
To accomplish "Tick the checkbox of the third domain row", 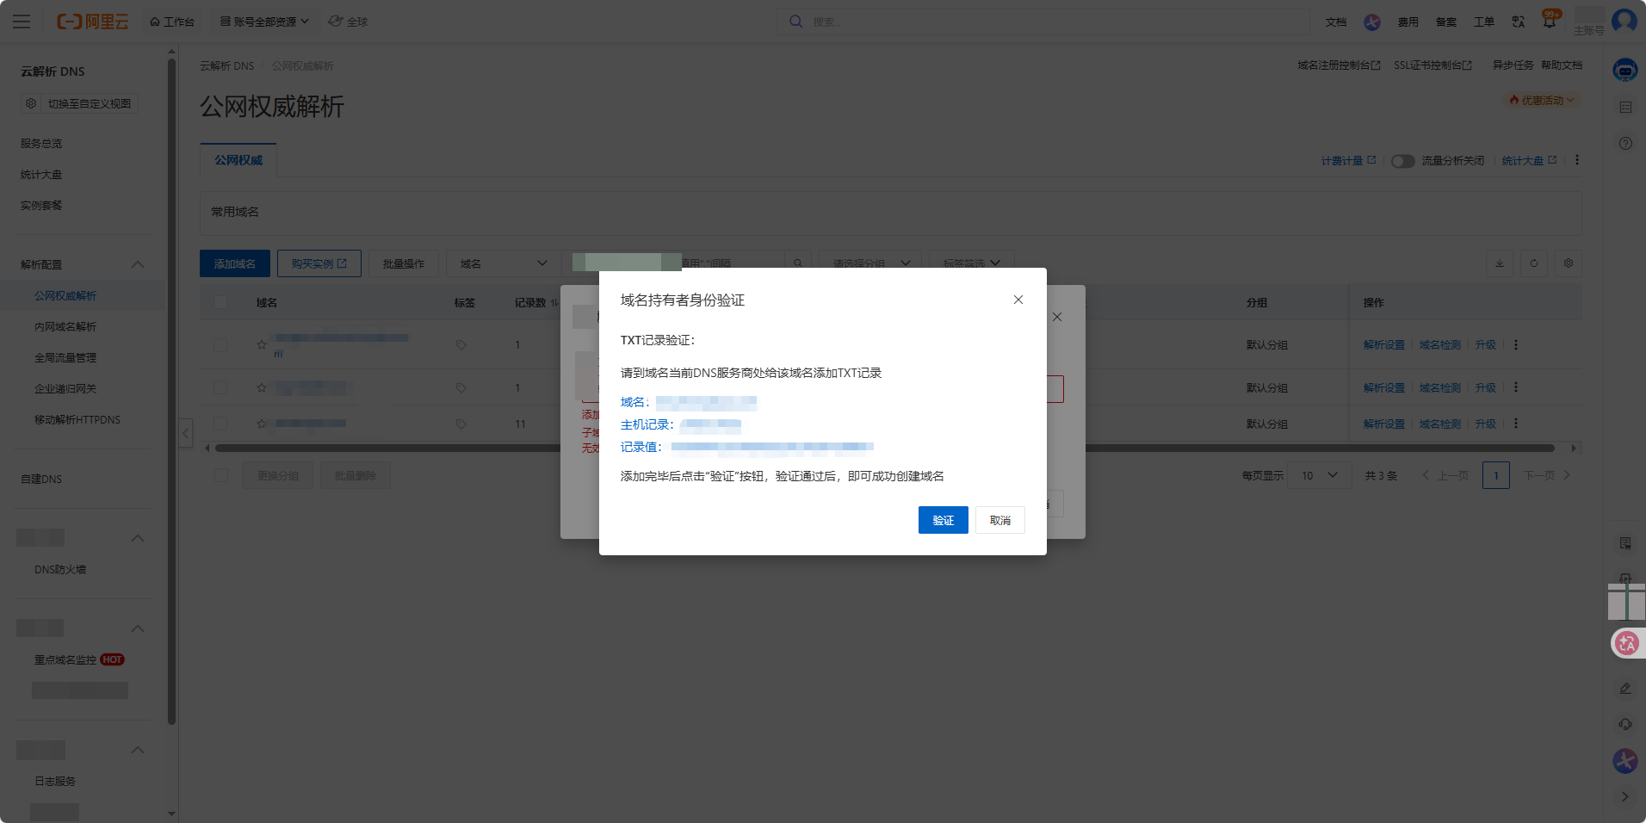I will point(220,424).
